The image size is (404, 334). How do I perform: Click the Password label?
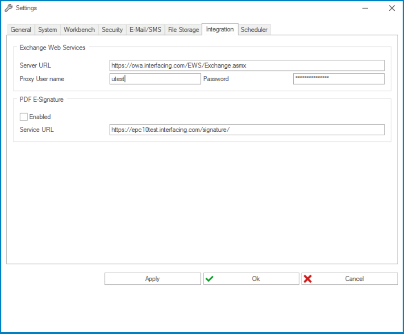216,79
